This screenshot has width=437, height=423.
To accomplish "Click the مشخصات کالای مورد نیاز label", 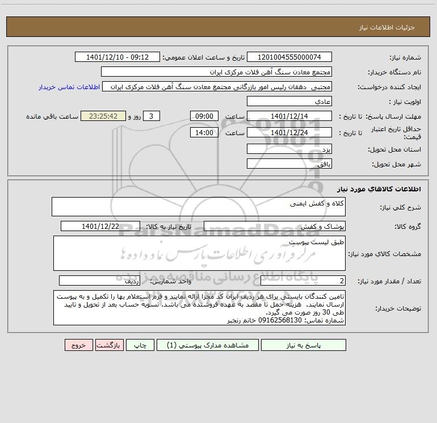I will pyautogui.click(x=385, y=254).
